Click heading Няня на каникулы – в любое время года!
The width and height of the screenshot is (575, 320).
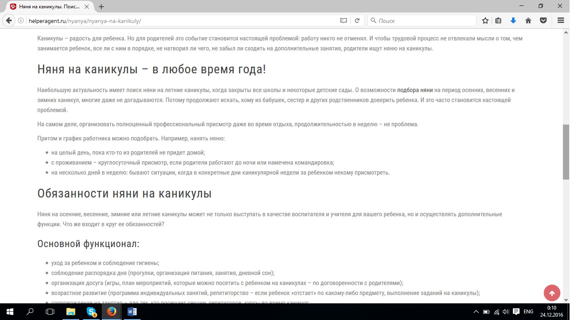pyautogui.click(x=152, y=69)
